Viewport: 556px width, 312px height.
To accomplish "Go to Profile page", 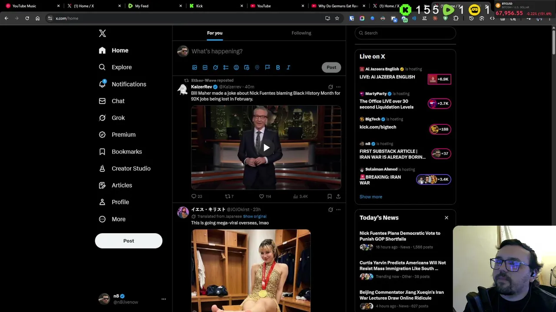I will tap(113, 202).
